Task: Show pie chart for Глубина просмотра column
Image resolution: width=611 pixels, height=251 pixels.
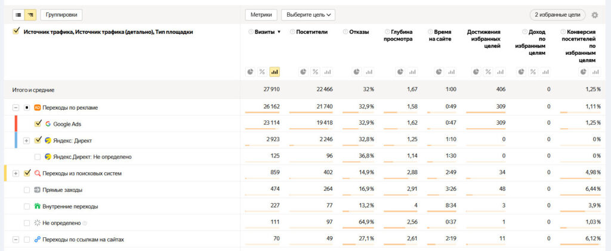Action: click(400, 72)
